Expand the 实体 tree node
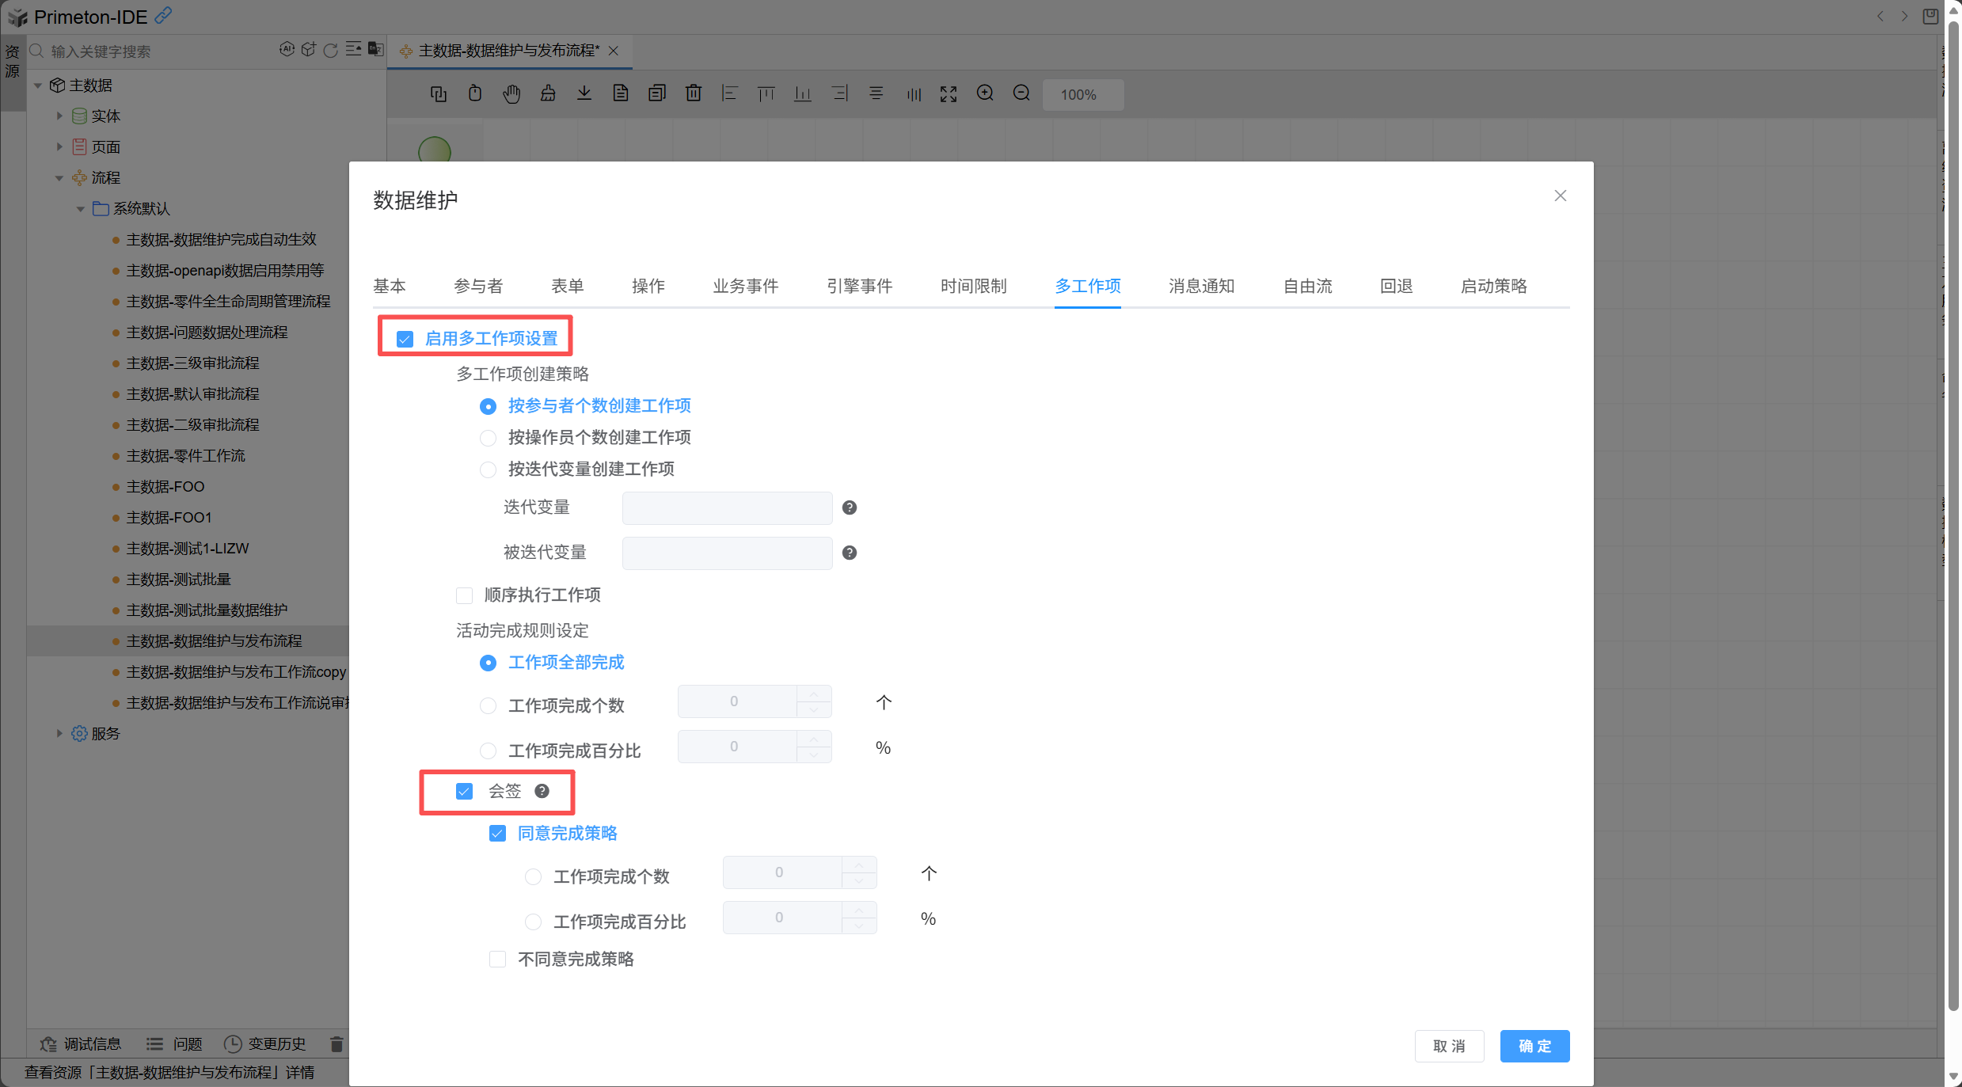 59,116
